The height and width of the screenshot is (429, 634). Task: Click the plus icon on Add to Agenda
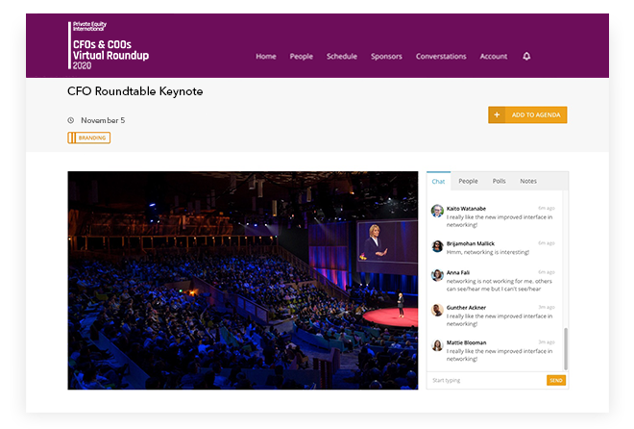pyautogui.click(x=497, y=114)
